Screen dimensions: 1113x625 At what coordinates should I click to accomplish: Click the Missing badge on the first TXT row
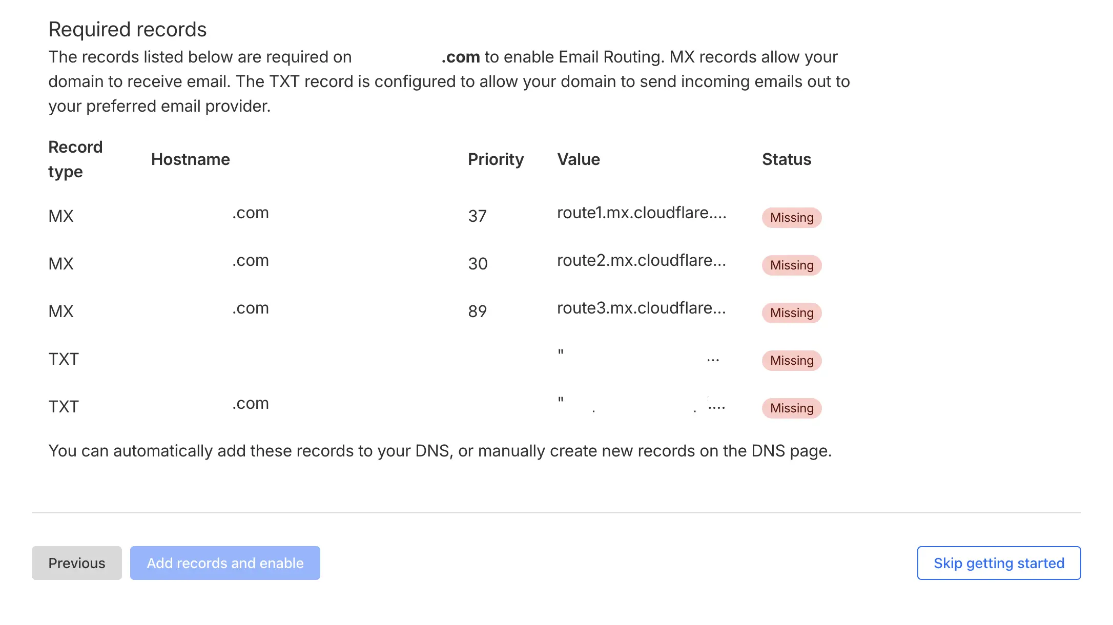(x=791, y=361)
